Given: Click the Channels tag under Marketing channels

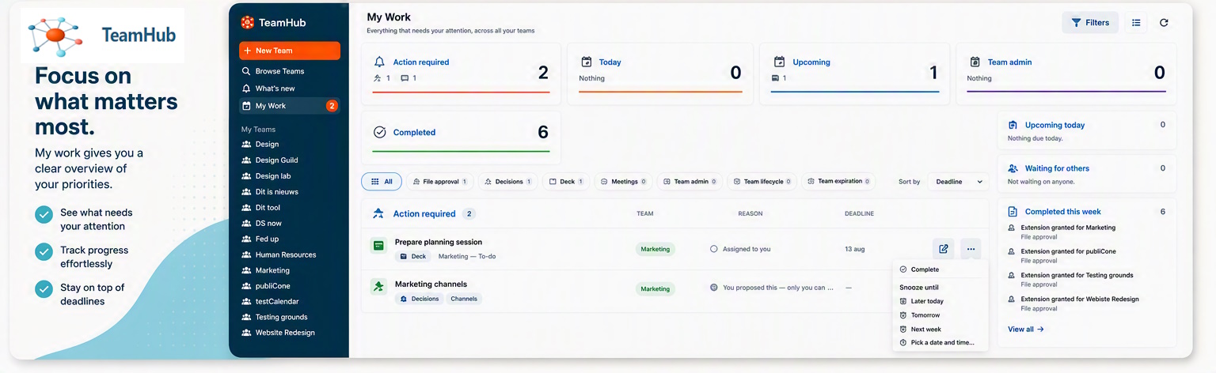Looking at the screenshot, I should click(465, 299).
